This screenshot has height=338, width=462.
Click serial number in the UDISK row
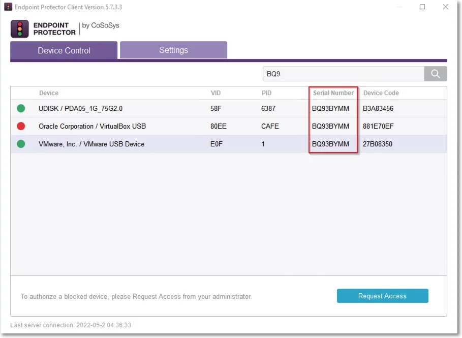coord(330,108)
